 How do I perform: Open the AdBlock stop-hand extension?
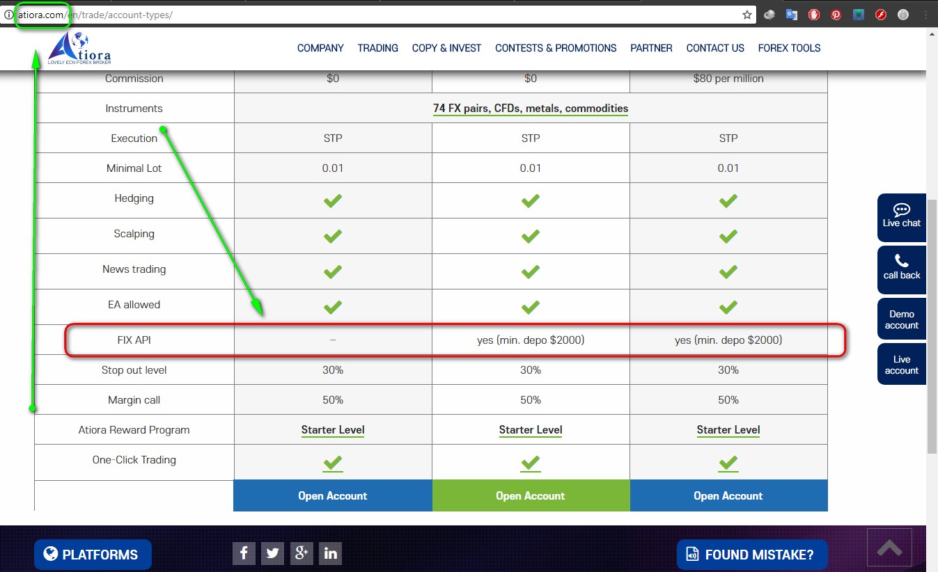pos(814,15)
